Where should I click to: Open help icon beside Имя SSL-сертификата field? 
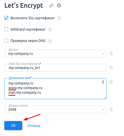(111, 68)
